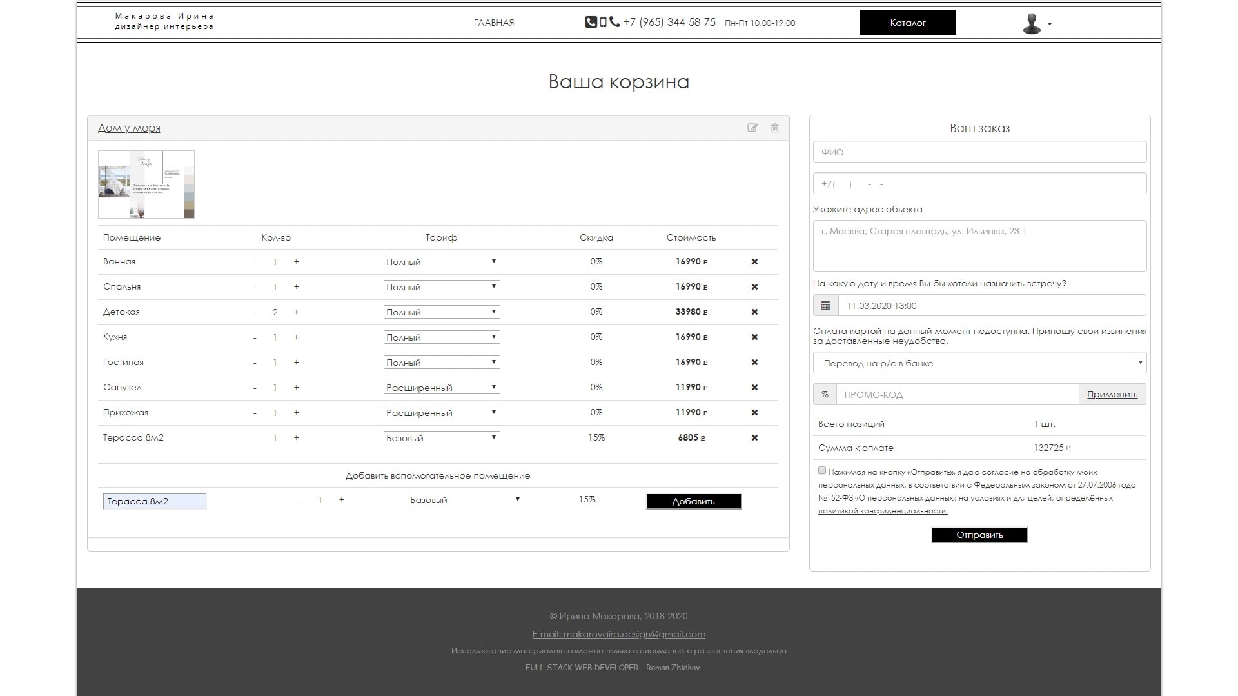Open tariff dropdown for Санузел

[442, 388]
